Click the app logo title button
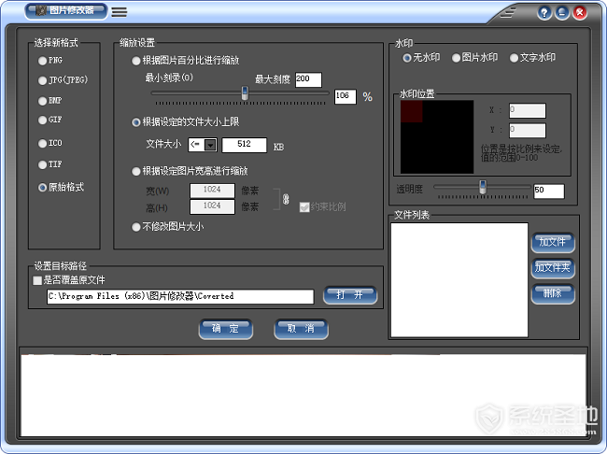607x454 pixels. pos(65,11)
